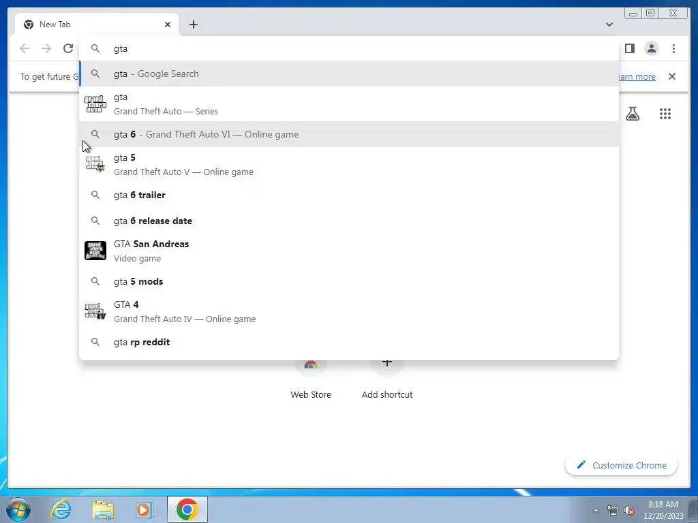
Task: Open the Search Labs flask icon
Action: pyautogui.click(x=632, y=114)
